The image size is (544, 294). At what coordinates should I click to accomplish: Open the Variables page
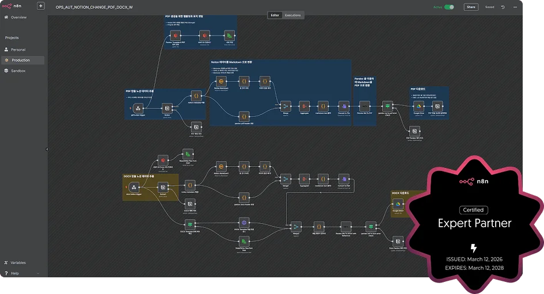point(18,262)
